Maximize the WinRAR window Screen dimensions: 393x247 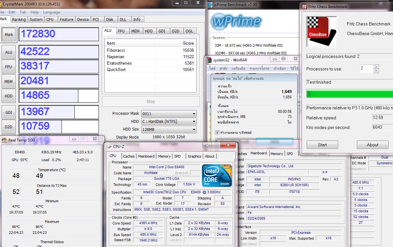point(283,59)
